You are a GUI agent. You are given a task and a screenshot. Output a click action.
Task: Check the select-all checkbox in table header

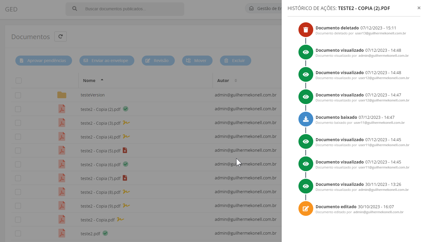[x=19, y=81]
